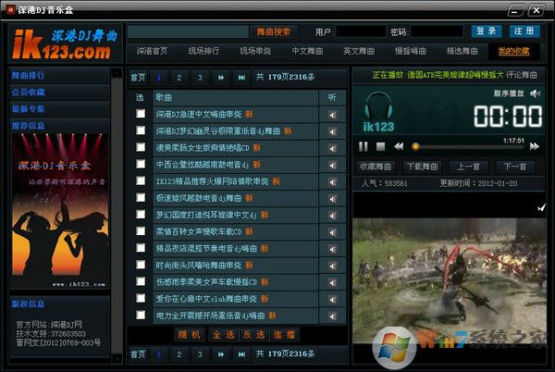Click the checkmark icon above the video

[x=541, y=208]
